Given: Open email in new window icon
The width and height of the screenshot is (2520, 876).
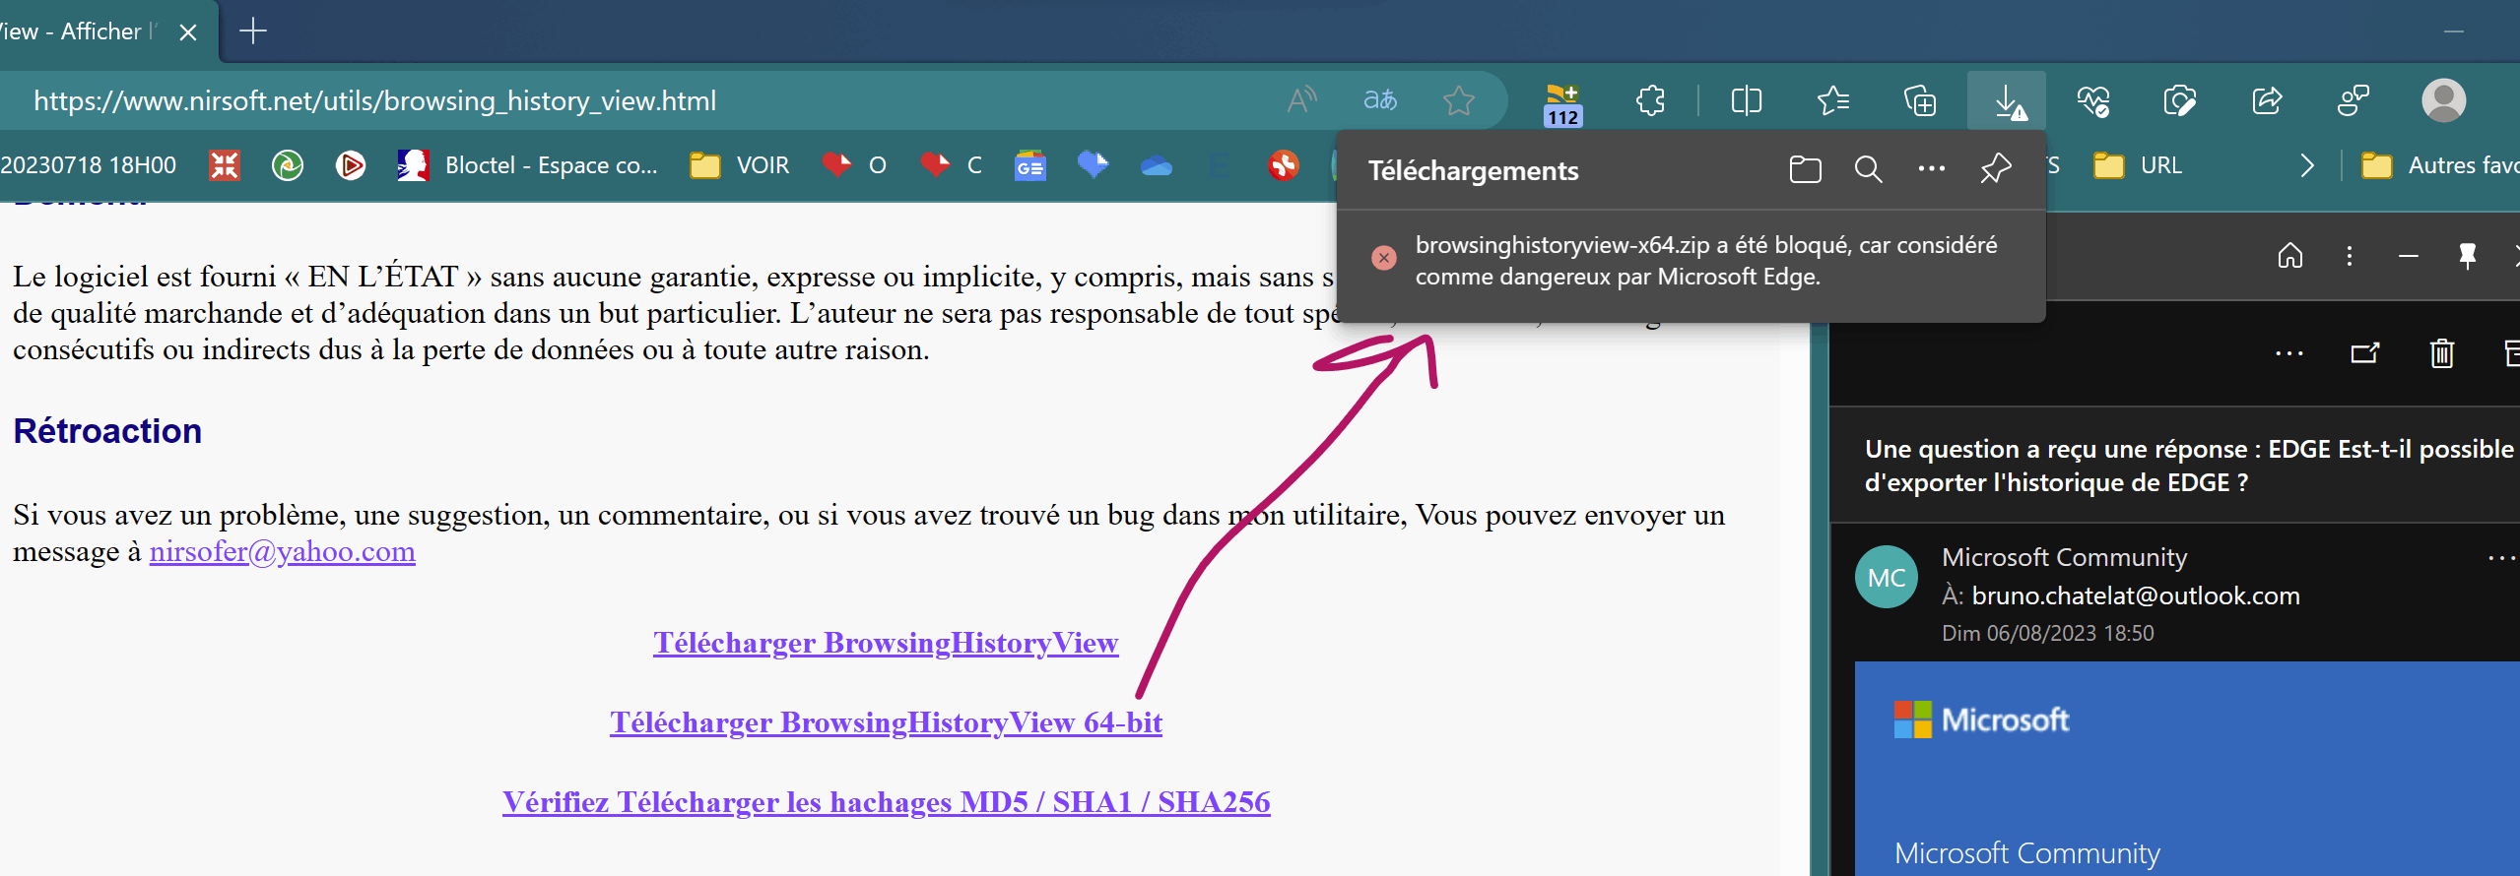Looking at the screenshot, I should (2364, 352).
